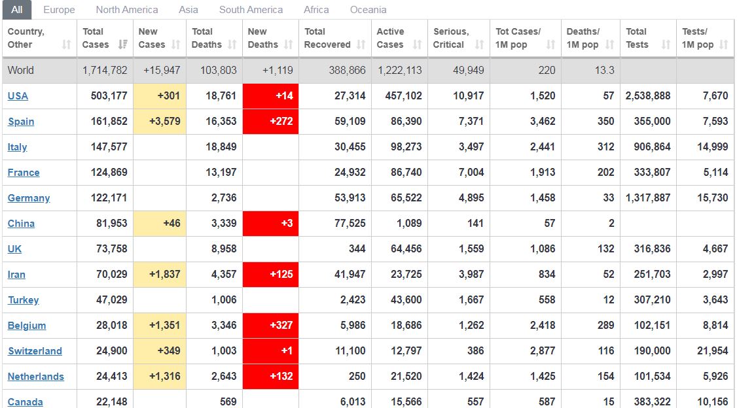This screenshot has height=408, width=737.
Task: Sort by Tot Cases/1M pop arrows
Action: (x=551, y=44)
